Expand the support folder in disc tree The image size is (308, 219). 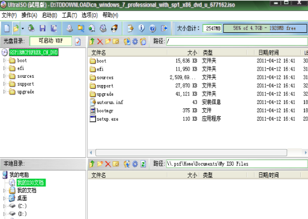4,84
